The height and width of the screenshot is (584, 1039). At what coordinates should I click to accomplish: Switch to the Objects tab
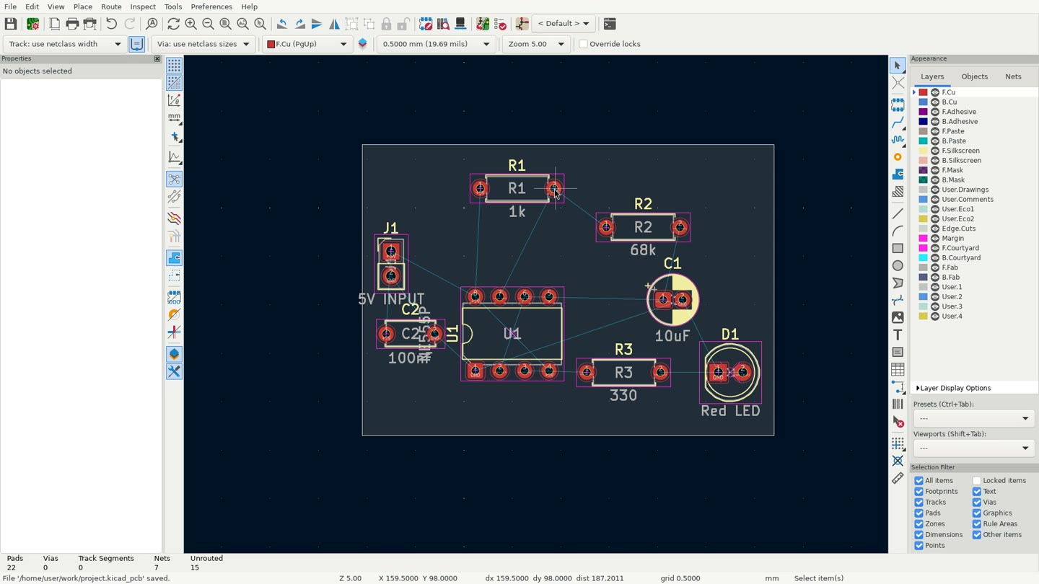tap(974, 76)
